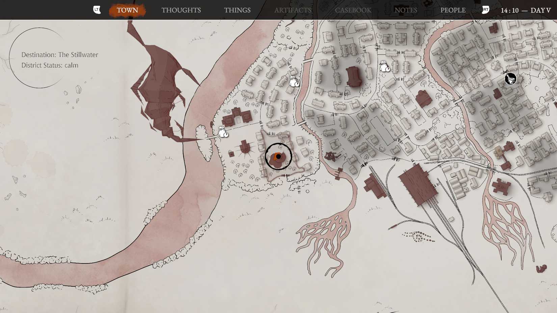557x313 pixels.
Task: Click the RT shoulder button icon
Action: click(x=485, y=10)
